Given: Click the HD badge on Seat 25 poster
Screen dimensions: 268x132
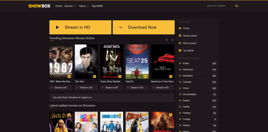Looking at the screenshot, I should click(145, 76).
